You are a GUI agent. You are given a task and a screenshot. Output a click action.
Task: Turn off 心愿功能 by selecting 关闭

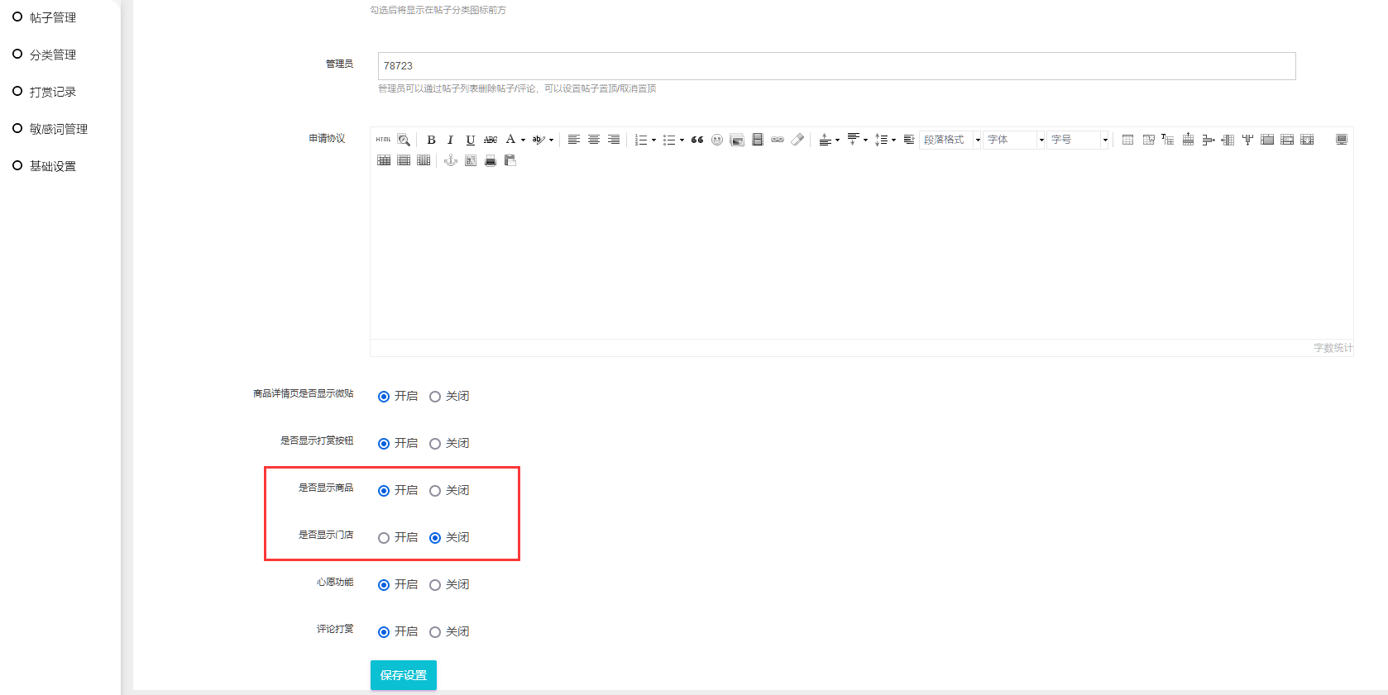click(x=435, y=585)
